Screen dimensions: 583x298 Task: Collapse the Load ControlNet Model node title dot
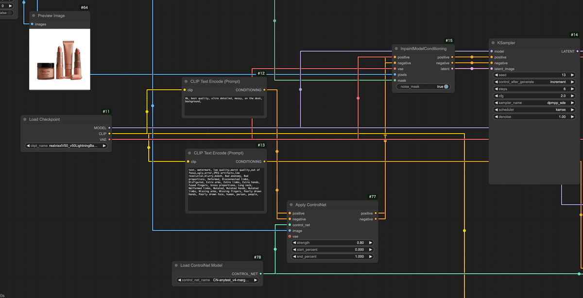[x=176, y=265]
